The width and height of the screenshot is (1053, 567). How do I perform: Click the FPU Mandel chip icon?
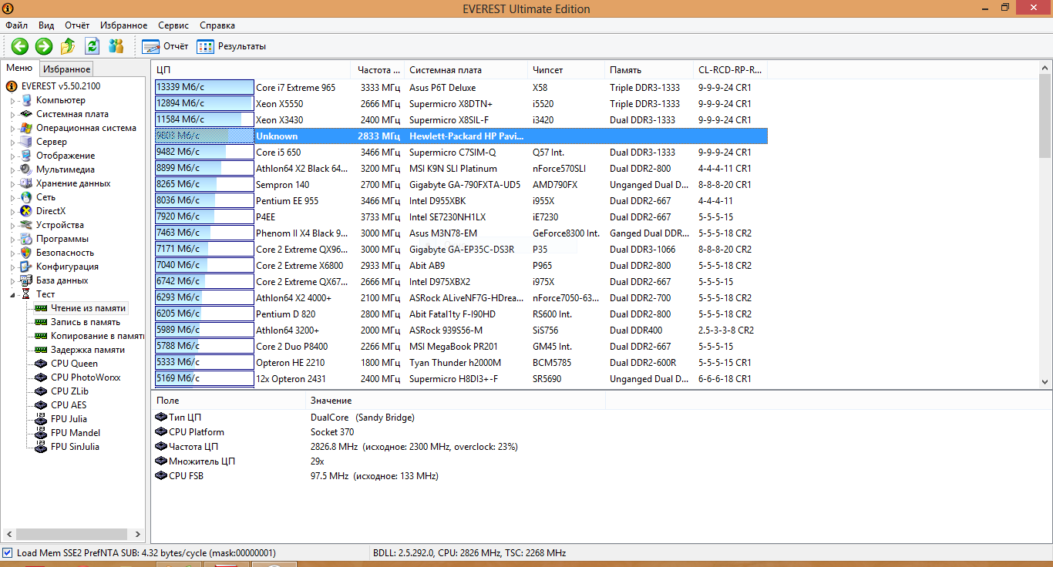(x=41, y=433)
